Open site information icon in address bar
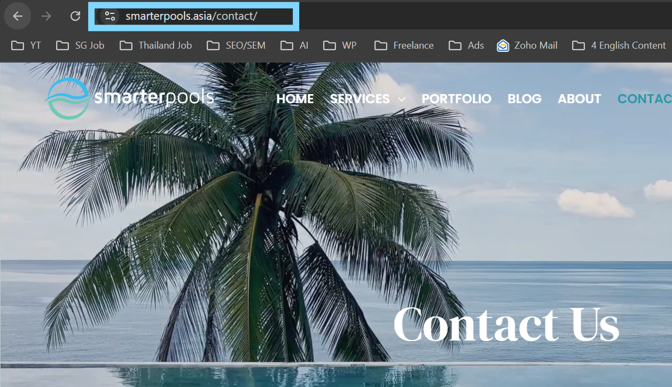This screenshot has width=672, height=387. 110,16
